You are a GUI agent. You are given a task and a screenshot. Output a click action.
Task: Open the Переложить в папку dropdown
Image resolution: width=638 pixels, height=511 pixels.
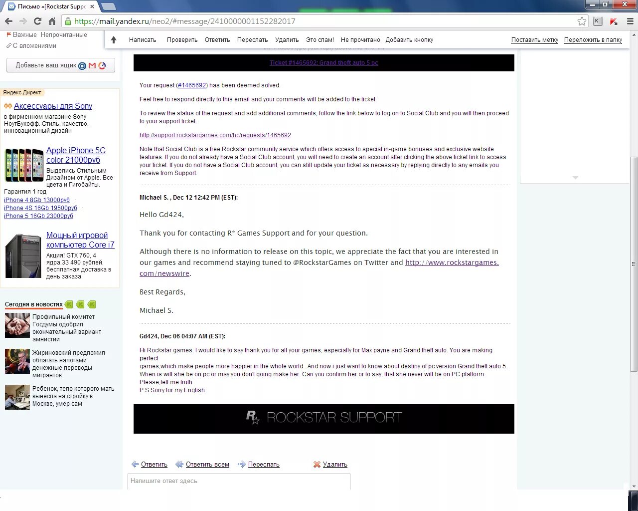(593, 40)
